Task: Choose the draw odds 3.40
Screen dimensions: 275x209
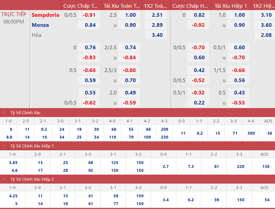Action: pyautogui.click(x=157, y=35)
